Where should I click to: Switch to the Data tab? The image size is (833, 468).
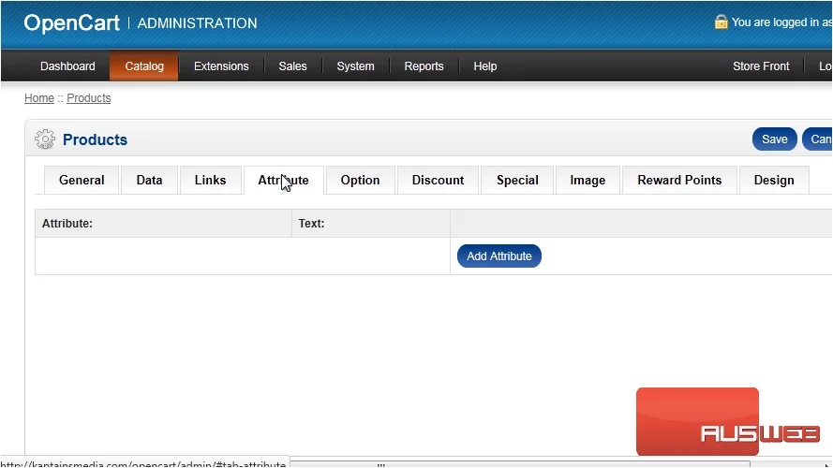point(149,181)
